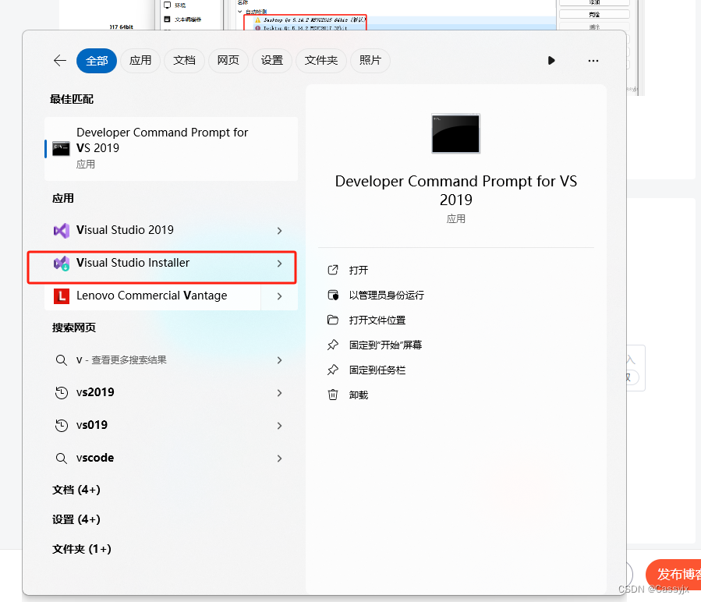Image resolution: width=701 pixels, height=602 pixels.
Task: Click the folder icon for 打开文件位置
Action: (333, 320)
